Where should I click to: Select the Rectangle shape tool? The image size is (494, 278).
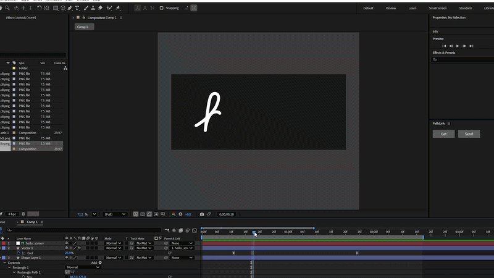point(56,8)
